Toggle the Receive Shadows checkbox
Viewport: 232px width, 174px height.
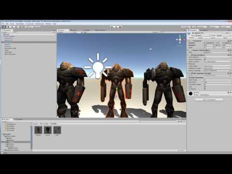click(205, 59)
